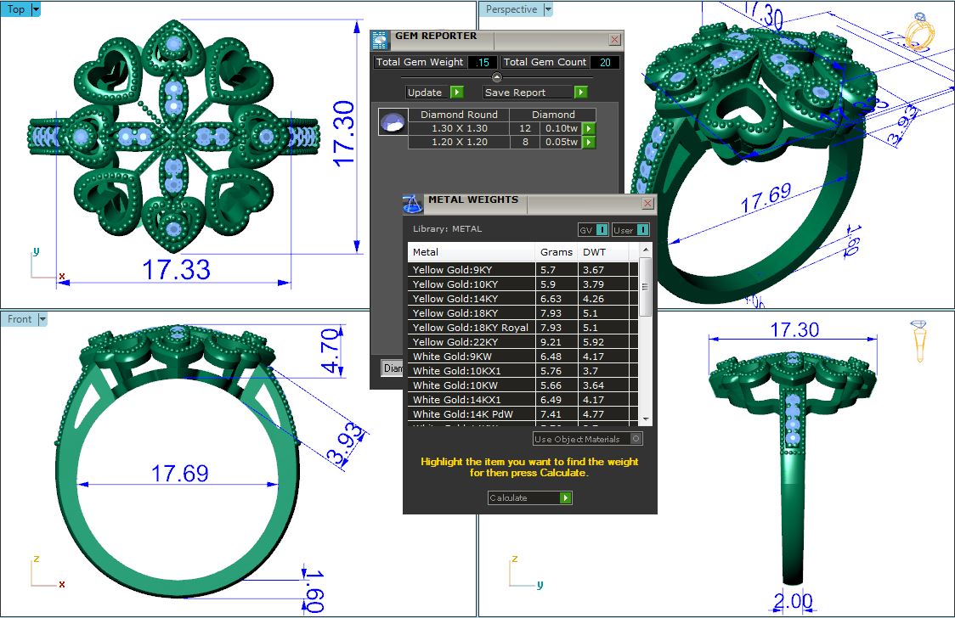Click the green arrow next to Update
955x618 pixels.
pyautogui.click(x=457, y=92)
